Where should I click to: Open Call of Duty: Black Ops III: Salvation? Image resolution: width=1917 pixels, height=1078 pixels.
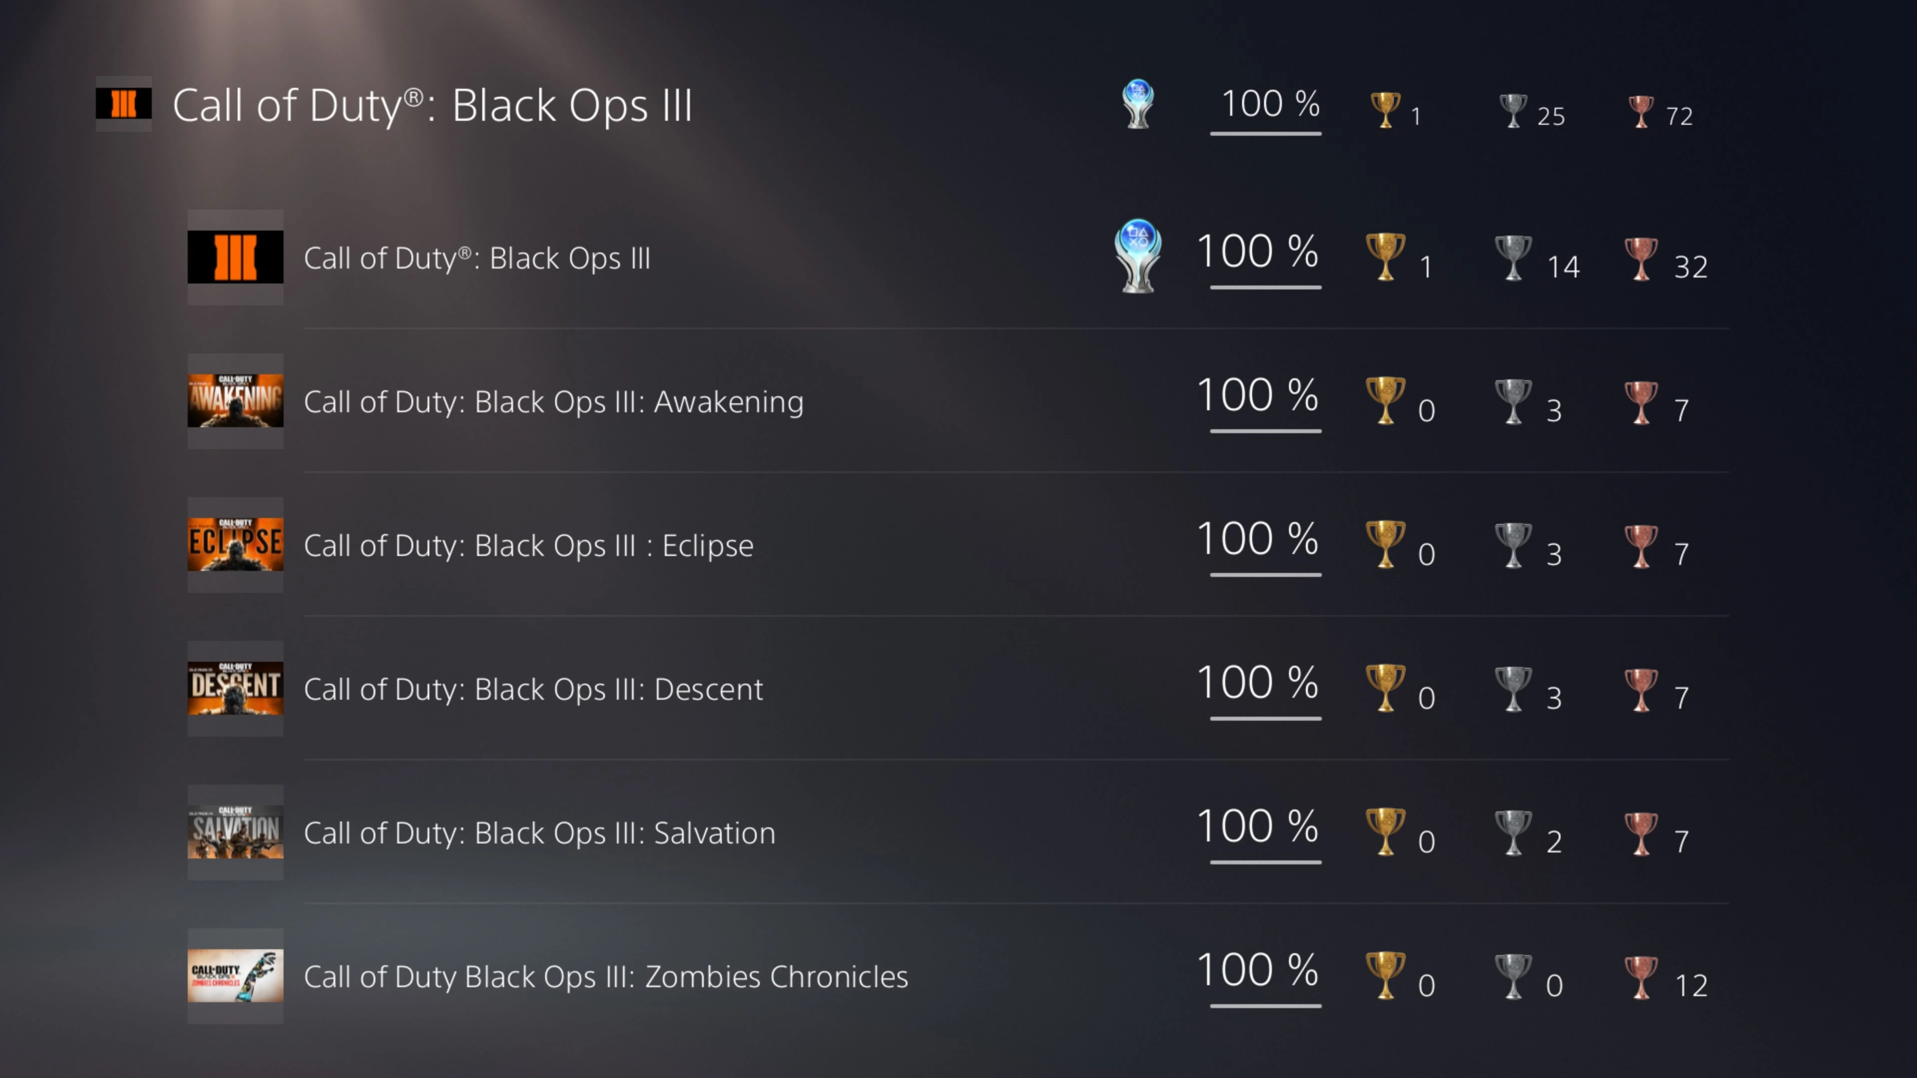539,832
